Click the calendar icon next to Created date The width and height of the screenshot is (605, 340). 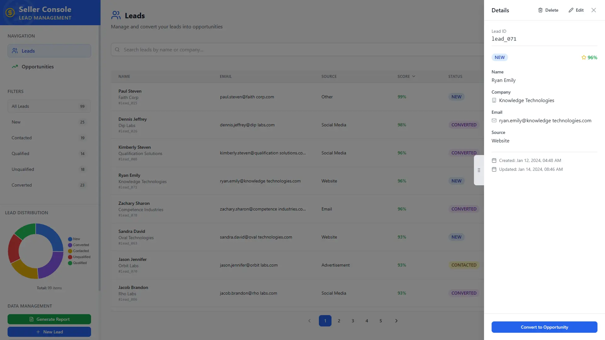pyautogui.click(x=494, y=160)
